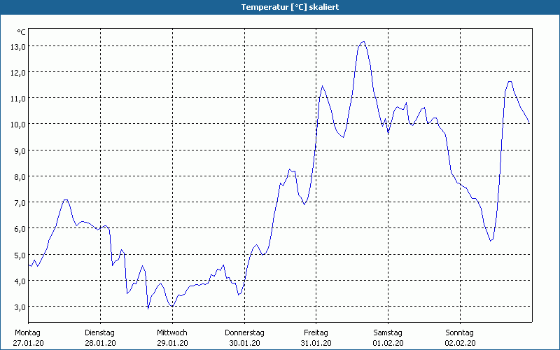This screenshot has width=560, height=350.
Task: Click the highest temperature peak above 13,0
Action: click(x=363, y=42)
